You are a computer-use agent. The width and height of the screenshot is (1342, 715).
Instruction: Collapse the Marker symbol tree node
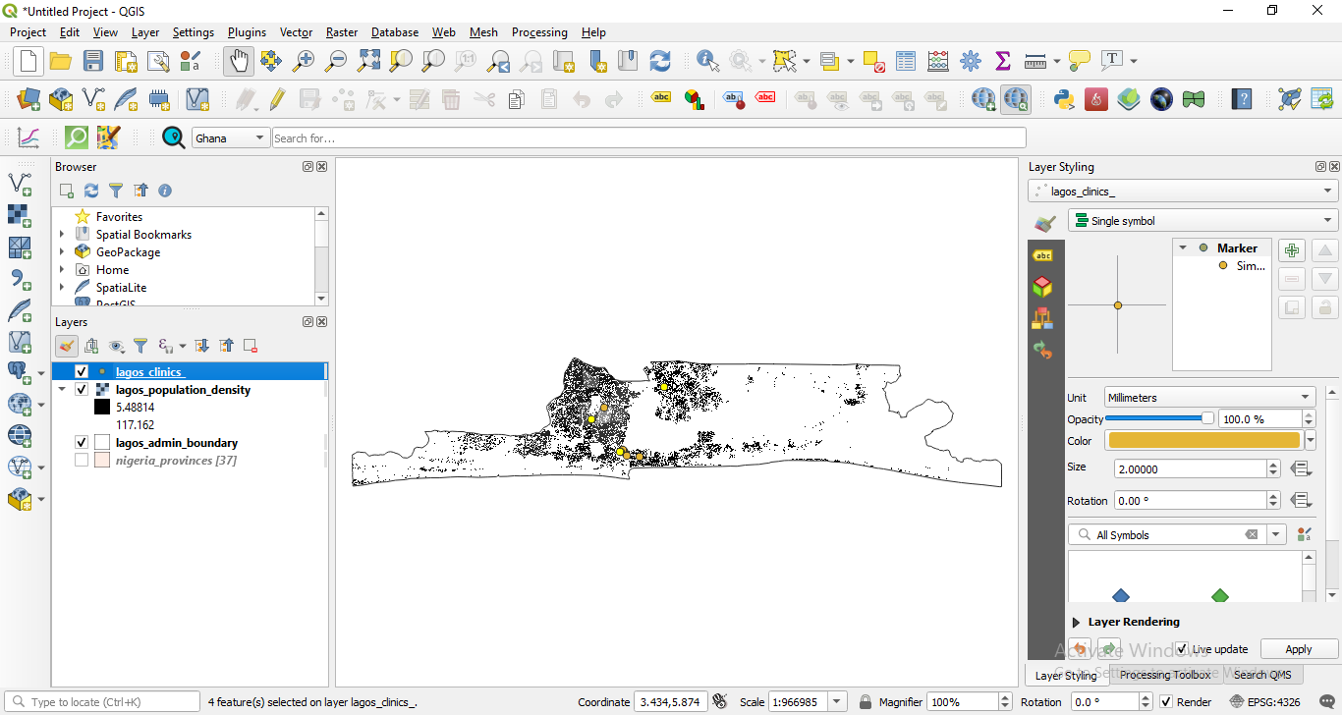click(x=1183, y=248)
